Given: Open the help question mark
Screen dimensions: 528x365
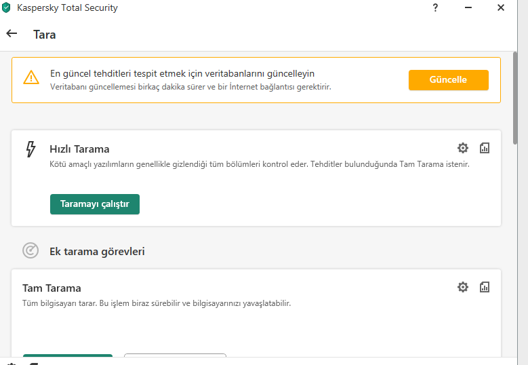Looking at the screenshot, I should (435, 8).
